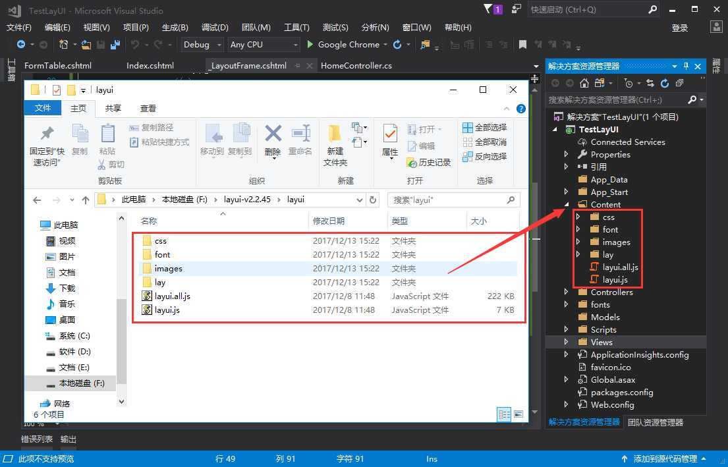Click the New folder icon in ribbon

pos(335,134)
